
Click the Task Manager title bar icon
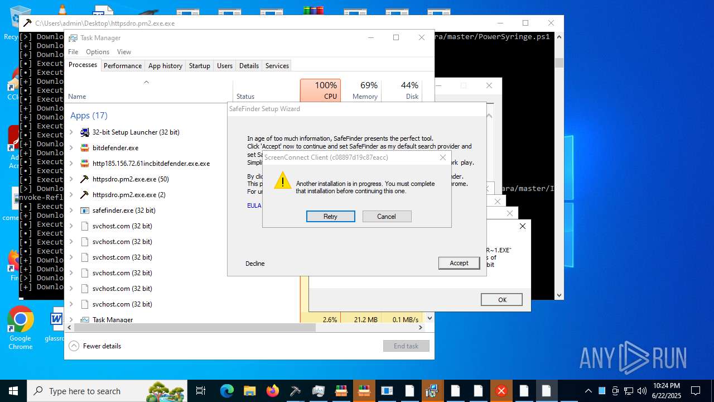[x=73, y=37]
